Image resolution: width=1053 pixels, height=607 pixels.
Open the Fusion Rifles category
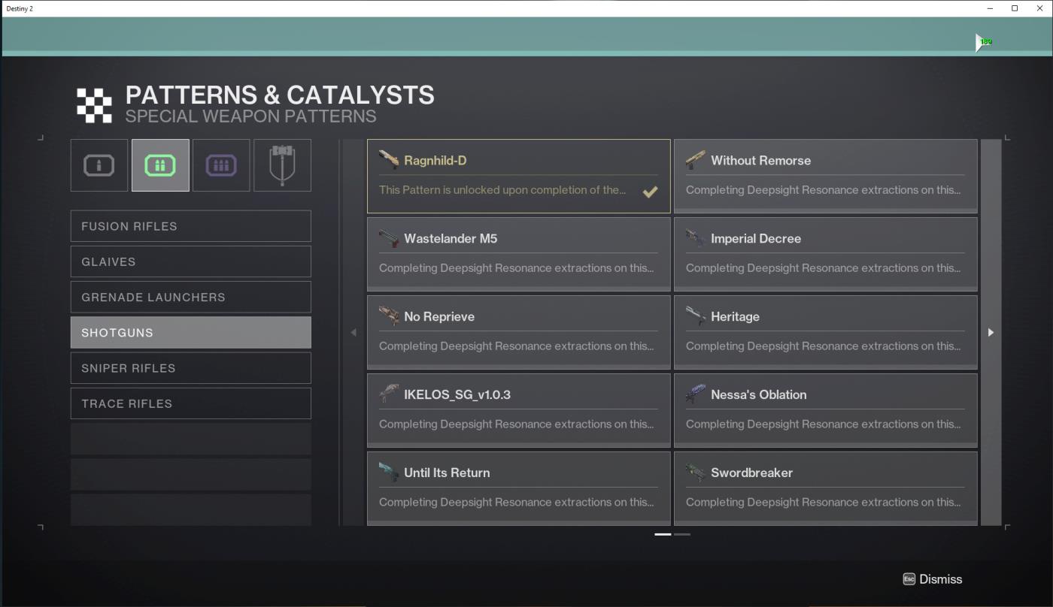pos(191,226)
